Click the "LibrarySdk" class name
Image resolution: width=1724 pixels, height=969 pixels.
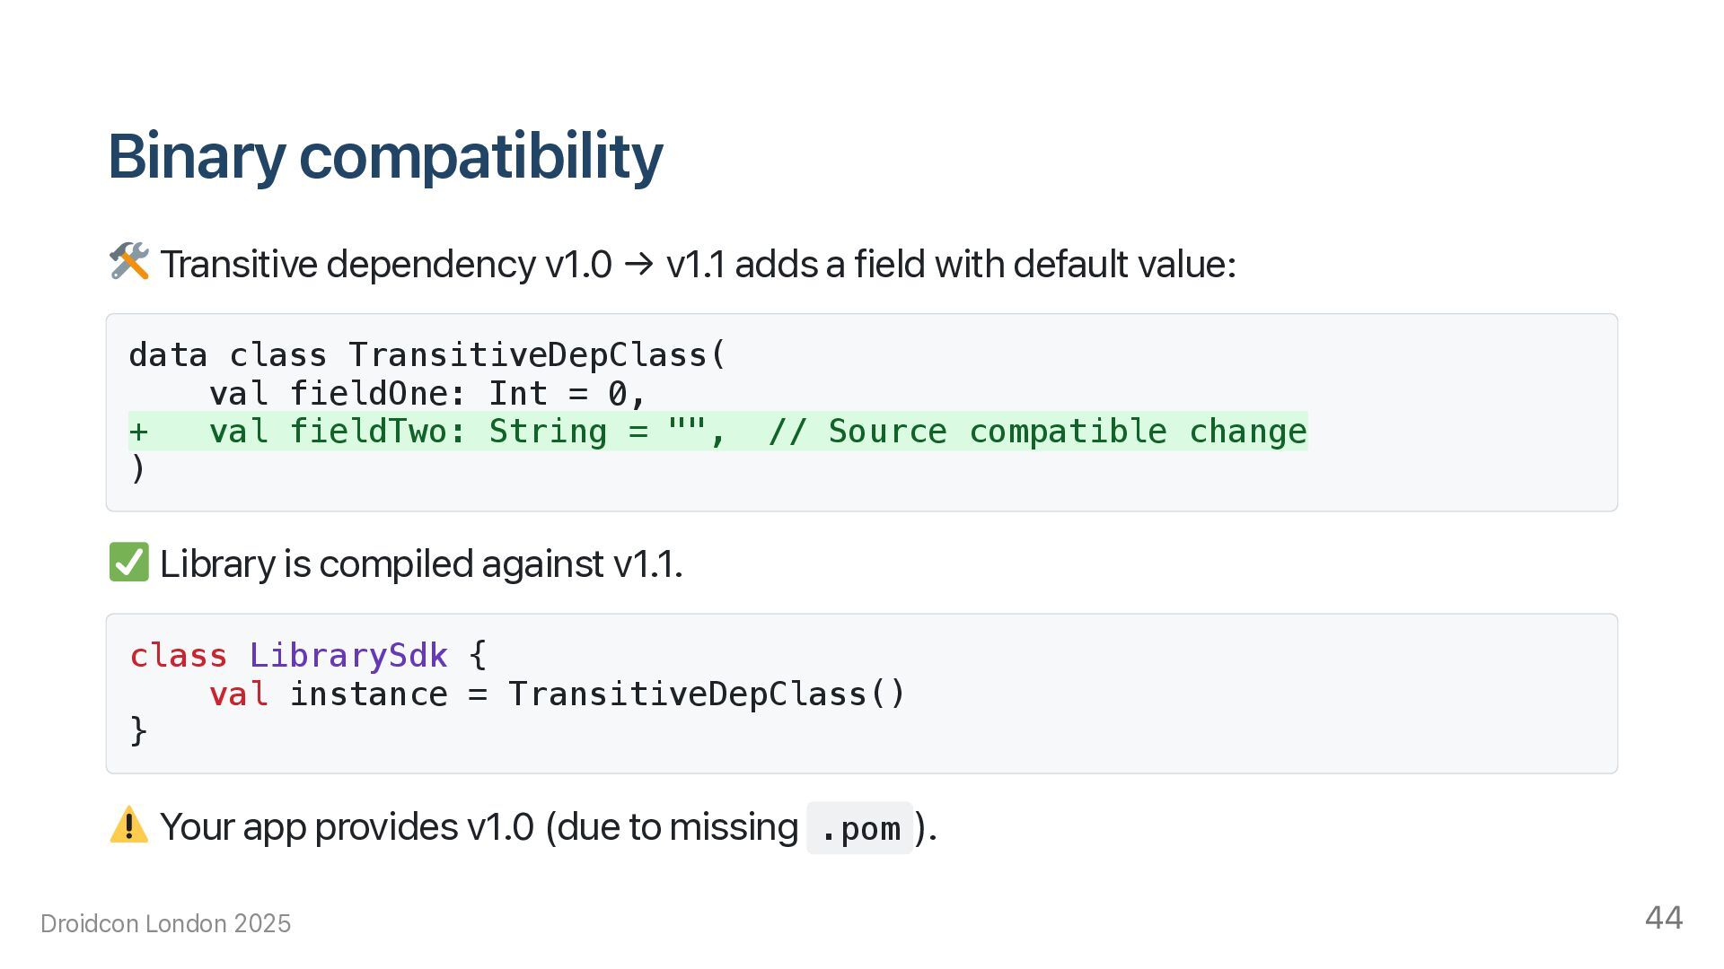348,656
